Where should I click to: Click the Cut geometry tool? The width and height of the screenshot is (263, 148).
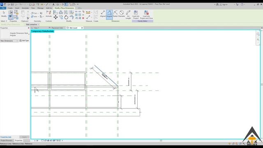(34, 13)
